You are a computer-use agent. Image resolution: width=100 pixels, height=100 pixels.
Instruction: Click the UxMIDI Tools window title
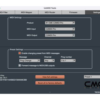coord(50,8)
